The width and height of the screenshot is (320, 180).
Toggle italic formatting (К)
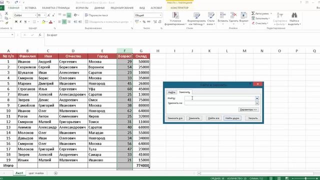(20, 21)
